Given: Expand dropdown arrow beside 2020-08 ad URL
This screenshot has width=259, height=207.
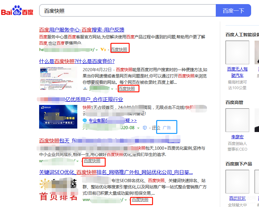Looking at the screenshot, I should click(138, 128).
